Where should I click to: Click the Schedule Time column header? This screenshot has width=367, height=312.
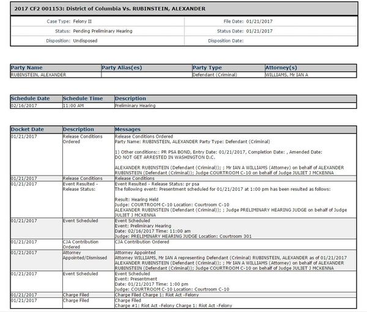[x=83, y=98]
